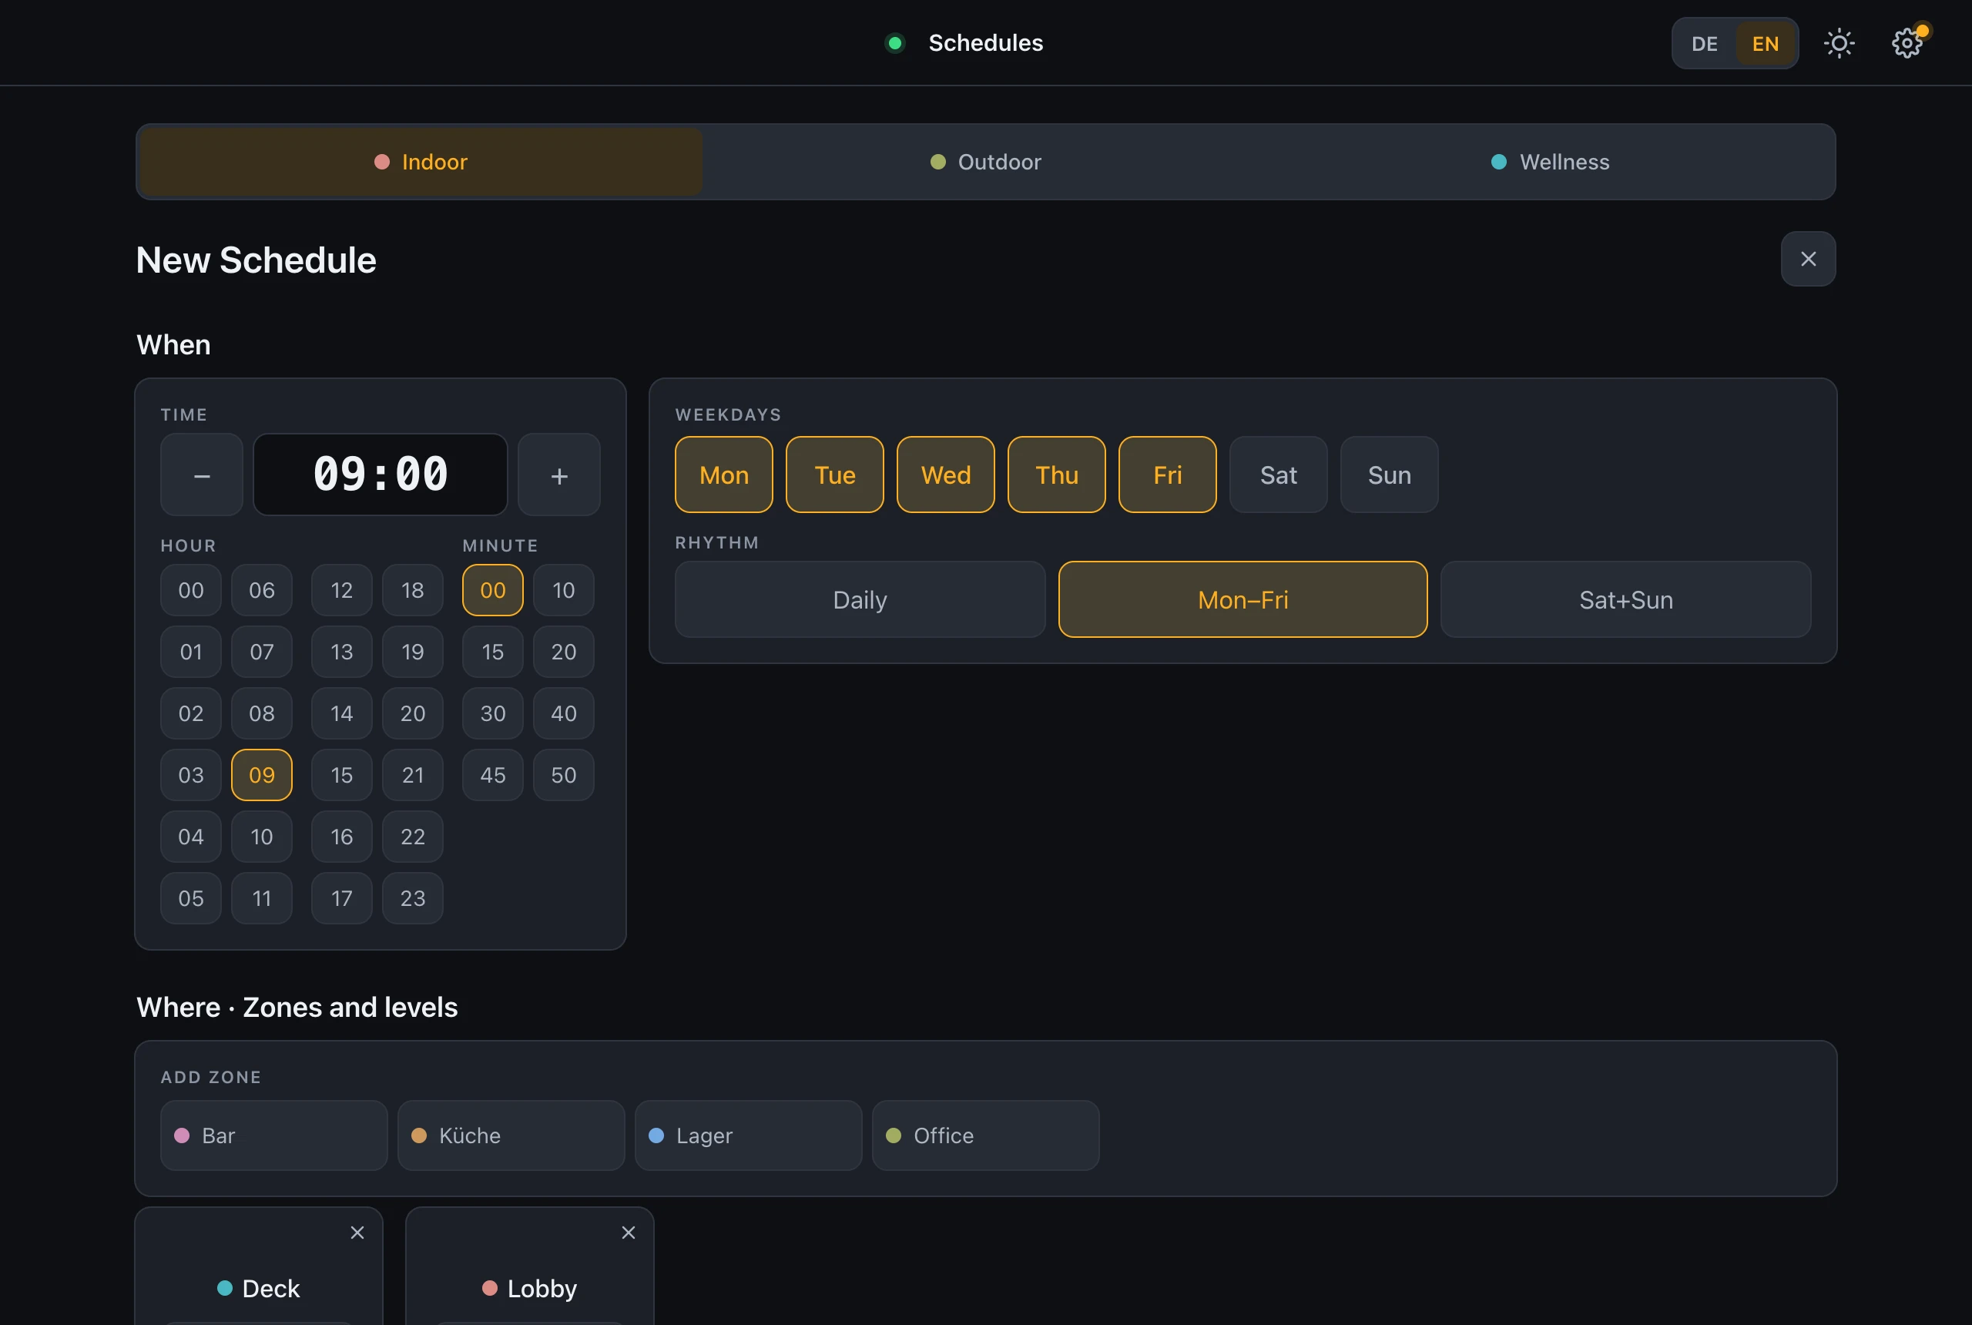This screenshot has height=1325, width=1972.
Task: Enable the Sun weekday
Action: pos(1389,474)
